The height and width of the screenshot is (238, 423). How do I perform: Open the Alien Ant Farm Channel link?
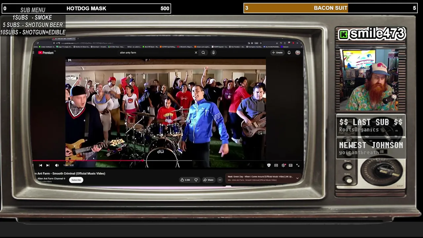pos(51,178)
